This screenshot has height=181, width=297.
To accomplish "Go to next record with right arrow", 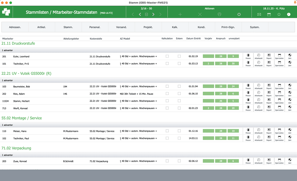I will tap(153, 14).
